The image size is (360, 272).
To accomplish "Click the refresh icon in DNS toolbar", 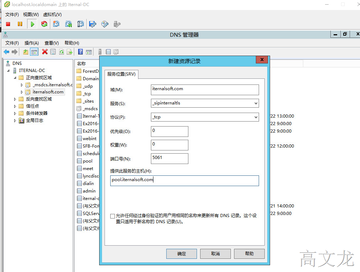I will (x=61, y=52).
